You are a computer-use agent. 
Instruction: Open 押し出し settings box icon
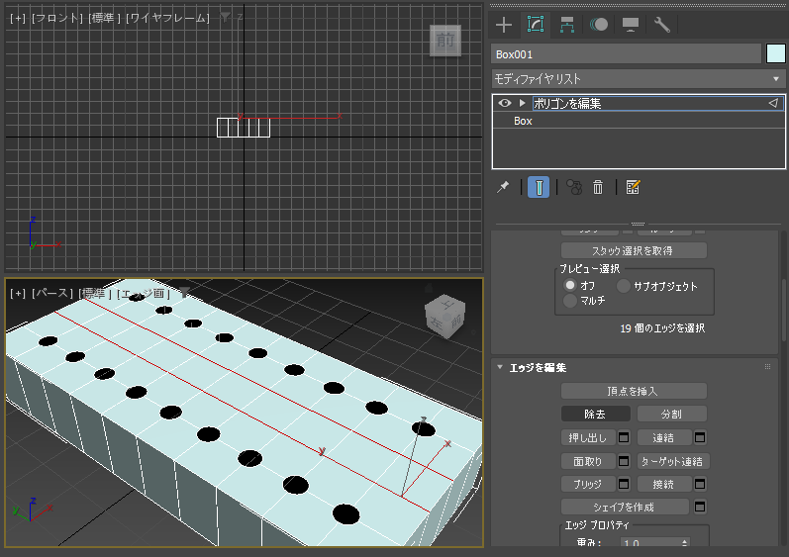coord(624,438)
